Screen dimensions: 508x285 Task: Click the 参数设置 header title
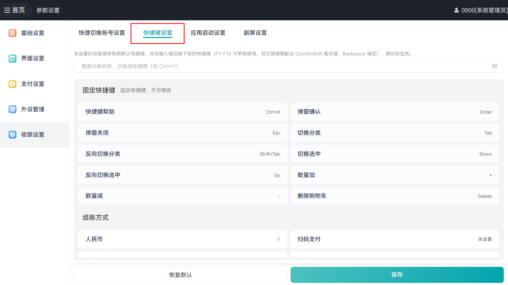(48, 10)
